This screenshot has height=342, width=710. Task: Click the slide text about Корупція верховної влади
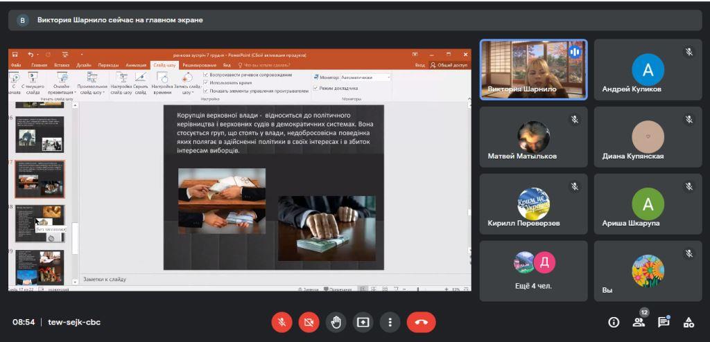pos(275,132)
